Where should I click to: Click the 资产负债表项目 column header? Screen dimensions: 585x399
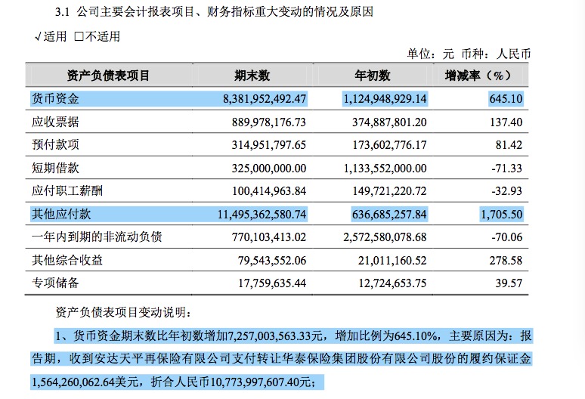click(x=108, y=76)
